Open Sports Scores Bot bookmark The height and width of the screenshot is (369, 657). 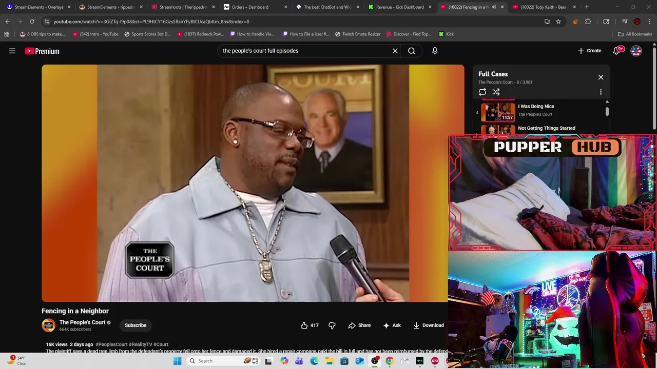(147, 34)
